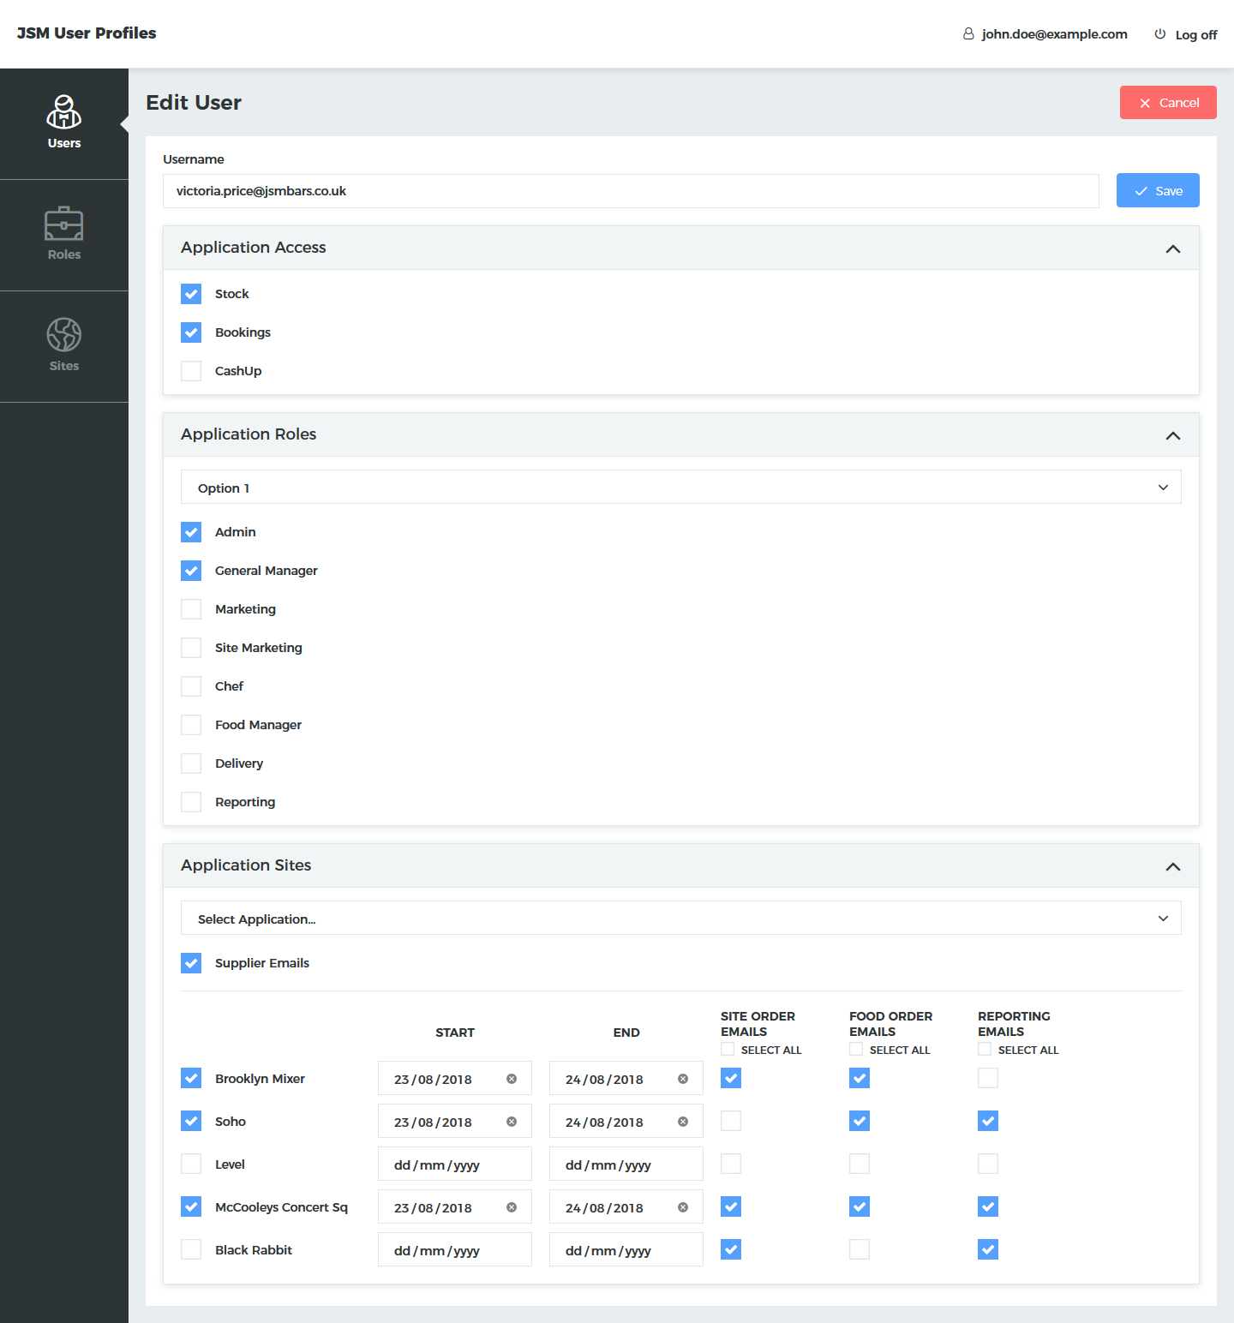Enable CashUp application access

191,371
